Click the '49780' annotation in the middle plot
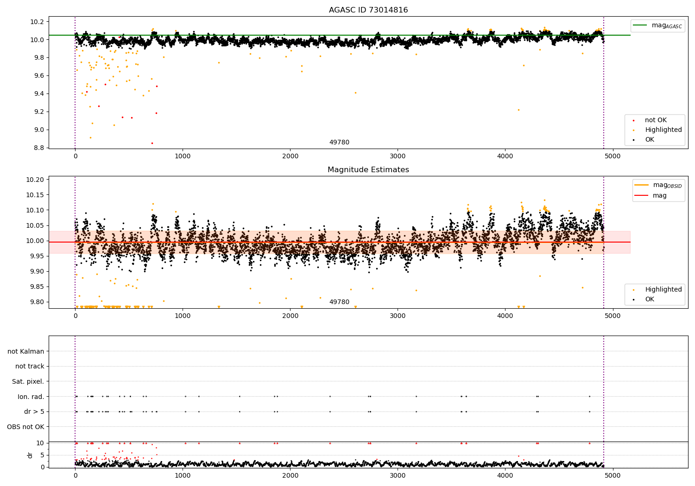695x486 pixels. pyautogui.click(x=339, y=302)
